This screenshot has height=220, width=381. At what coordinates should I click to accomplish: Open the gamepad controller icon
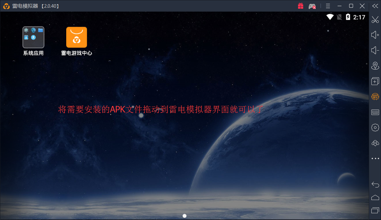coord(312,6)
